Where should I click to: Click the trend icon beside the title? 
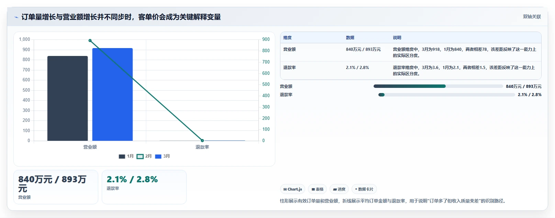(16, 17)
